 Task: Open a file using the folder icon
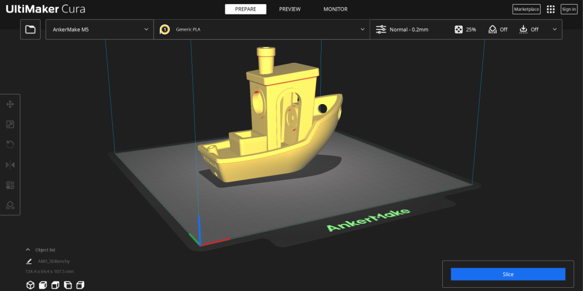[x=30, y=29]
